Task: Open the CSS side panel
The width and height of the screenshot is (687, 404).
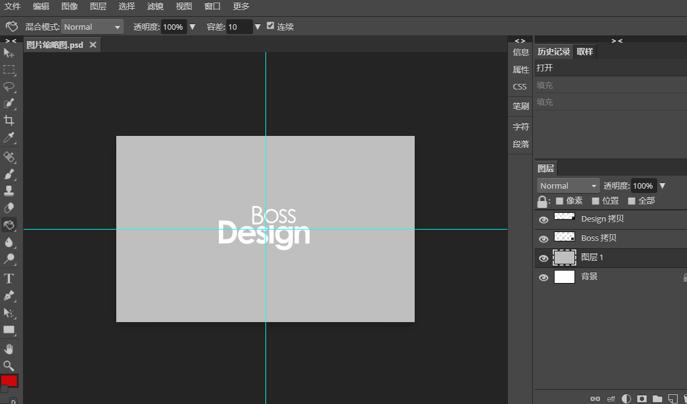Action: tap(520, 87)
